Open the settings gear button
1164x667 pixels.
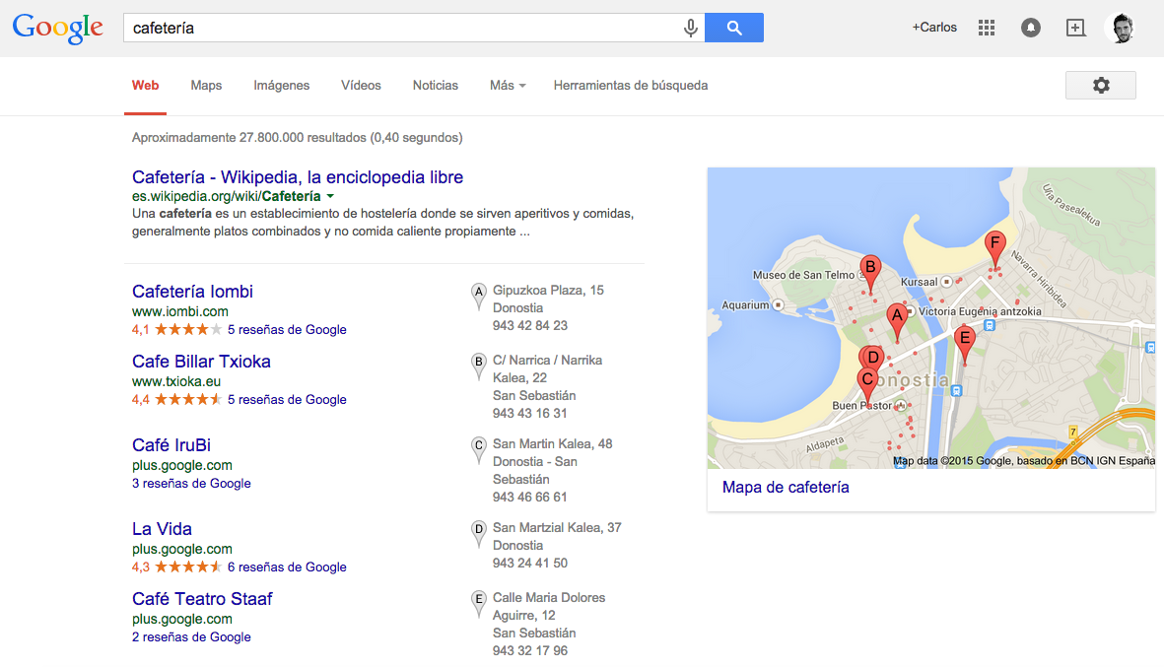click(1101, 86)
